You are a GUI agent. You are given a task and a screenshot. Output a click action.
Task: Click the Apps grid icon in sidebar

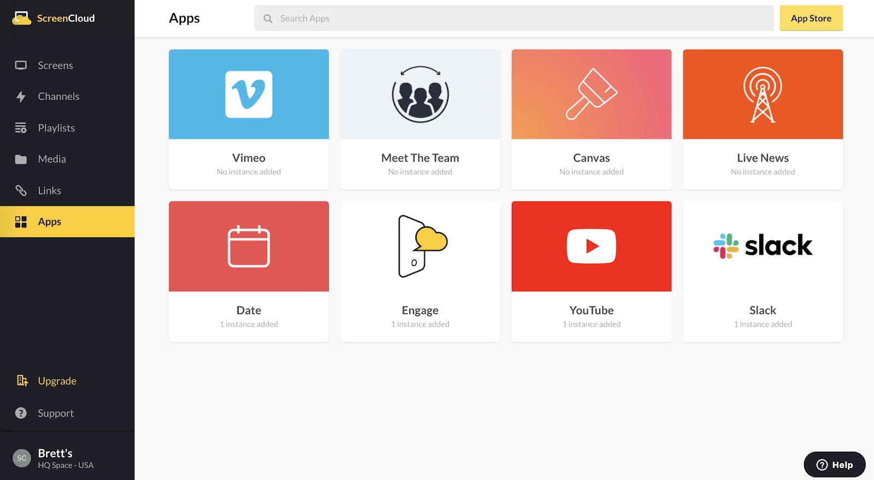21,222
